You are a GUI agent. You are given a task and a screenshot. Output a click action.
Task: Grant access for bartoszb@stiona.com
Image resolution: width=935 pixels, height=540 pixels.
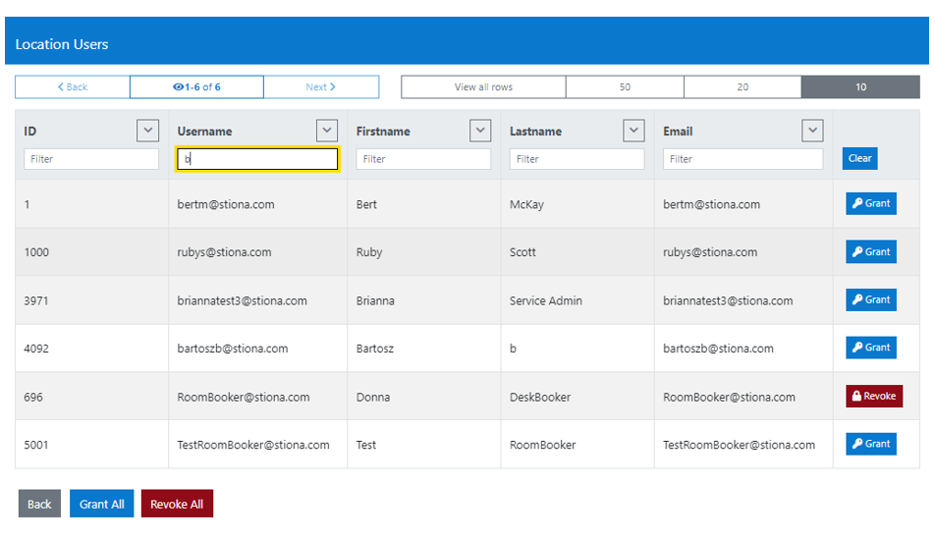click(870, 348)
